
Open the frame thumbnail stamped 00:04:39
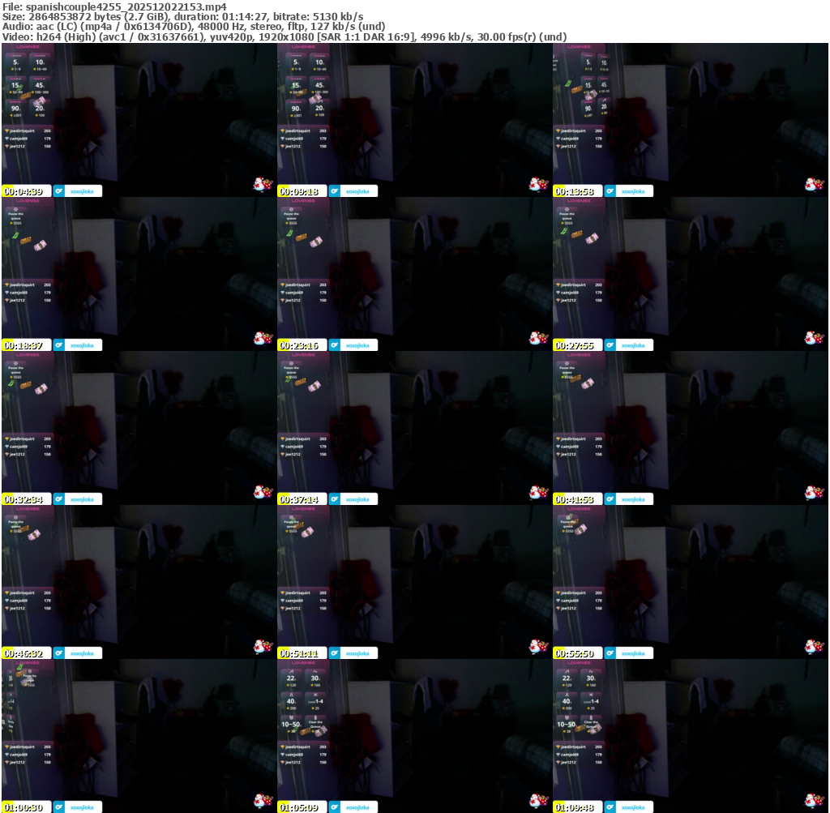139,120
